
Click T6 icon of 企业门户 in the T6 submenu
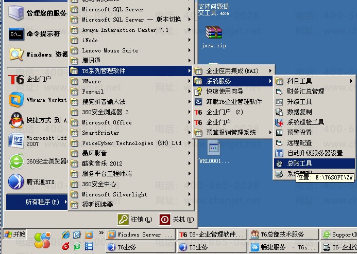[198, 122]
